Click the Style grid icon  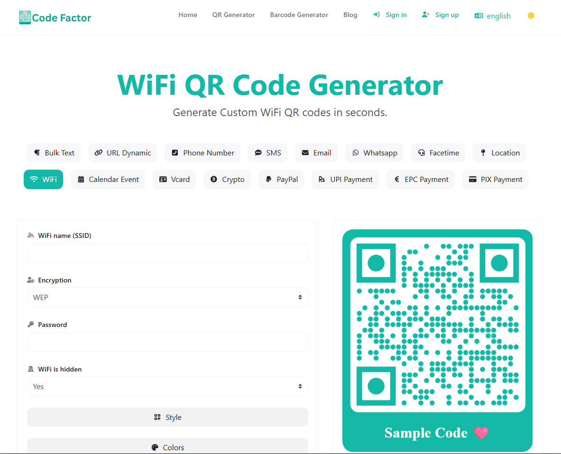(157, 417)
